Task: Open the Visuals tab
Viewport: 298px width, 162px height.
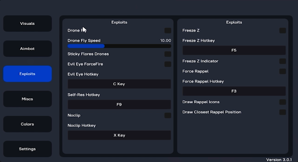Action: click(27, 24)
